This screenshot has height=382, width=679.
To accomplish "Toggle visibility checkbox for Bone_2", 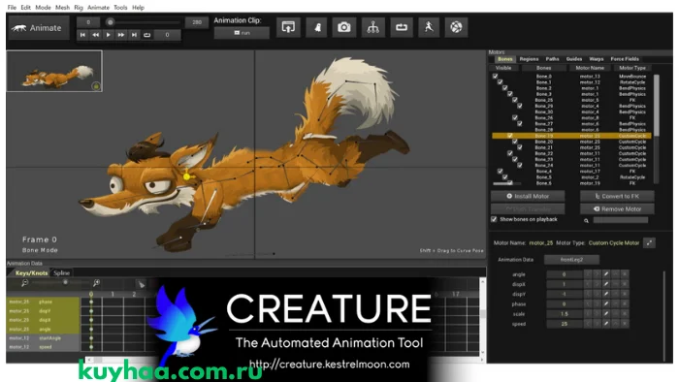I will pyautogui.click(x=505, y=88).
